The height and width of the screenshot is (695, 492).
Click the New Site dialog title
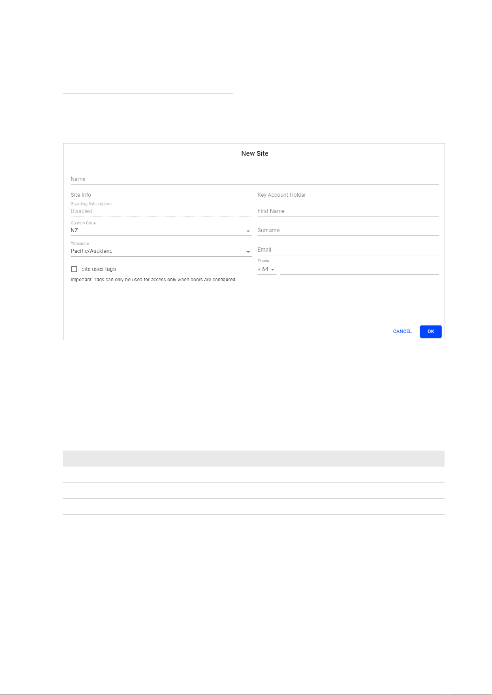[255, 153]
